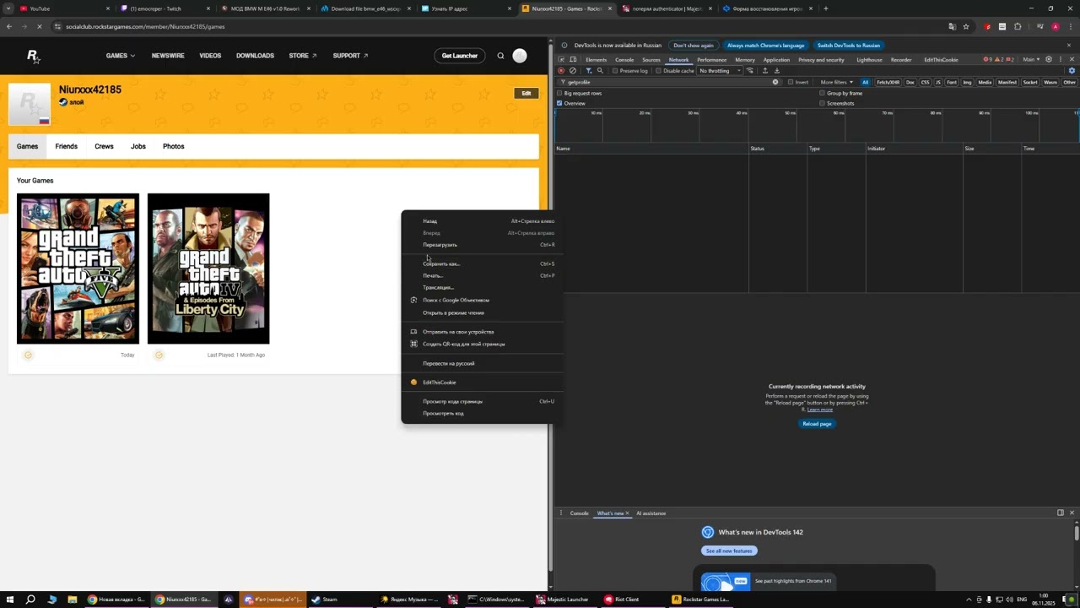Clear the network log
The image size is (1080, 608).
pos(573,71)
